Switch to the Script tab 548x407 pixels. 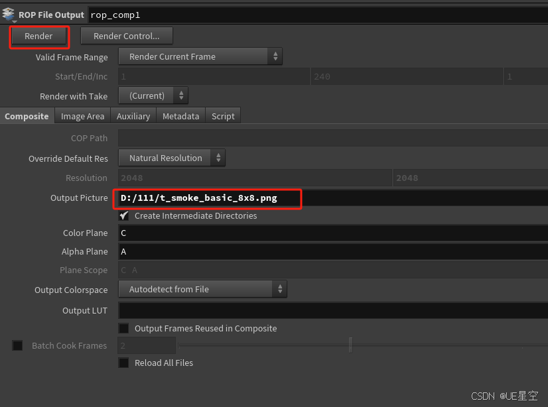pos(223,116)
